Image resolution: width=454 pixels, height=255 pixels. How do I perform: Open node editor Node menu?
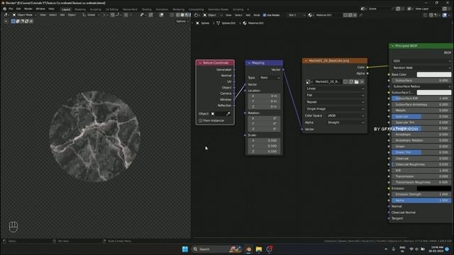click(x=257, y=15)
